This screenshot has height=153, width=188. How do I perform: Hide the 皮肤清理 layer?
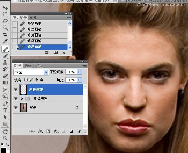coord(16,90)
